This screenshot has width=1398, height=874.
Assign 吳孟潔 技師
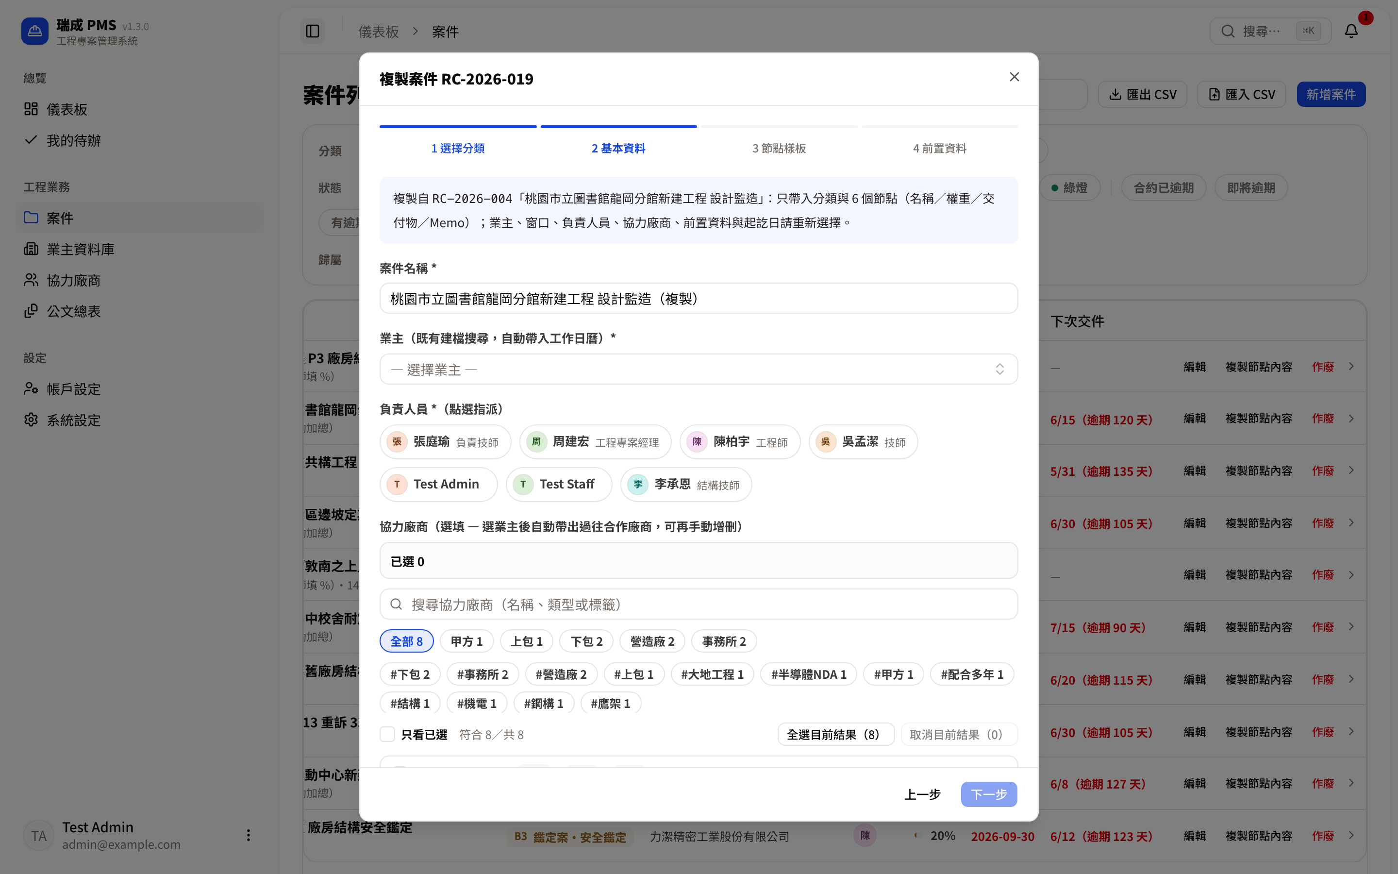[x=863, y=442]
